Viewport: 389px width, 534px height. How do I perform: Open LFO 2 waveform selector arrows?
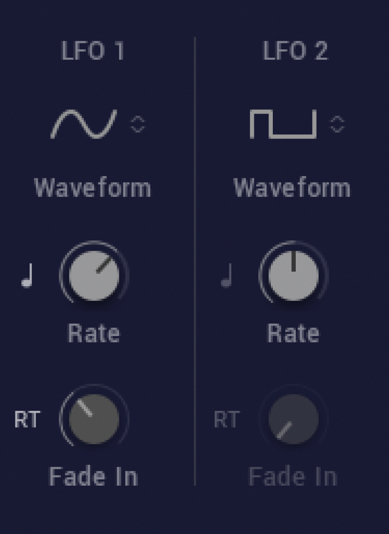coord(337,124)
